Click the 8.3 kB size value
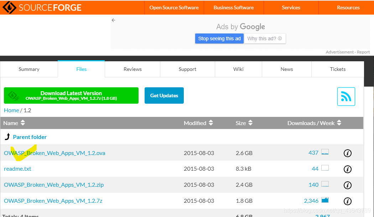374x217 pixels. [244, 169]
